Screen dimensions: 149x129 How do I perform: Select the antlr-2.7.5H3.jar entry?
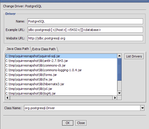[61, 61]
